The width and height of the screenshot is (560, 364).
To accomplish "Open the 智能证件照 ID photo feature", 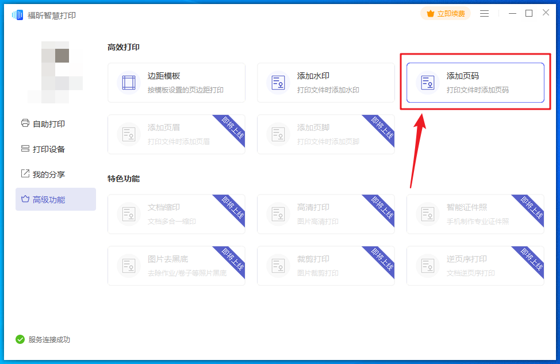I will click(427, 214).
